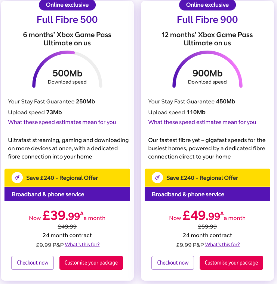The image size is (277, 284).
Task: Click Broadband & phone service bar for 900
Action: (x=207, y=194)
